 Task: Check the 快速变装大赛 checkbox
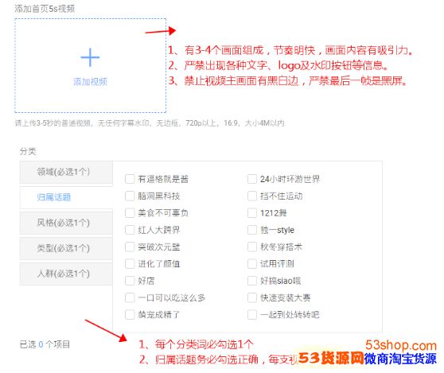tap(252, 297)
